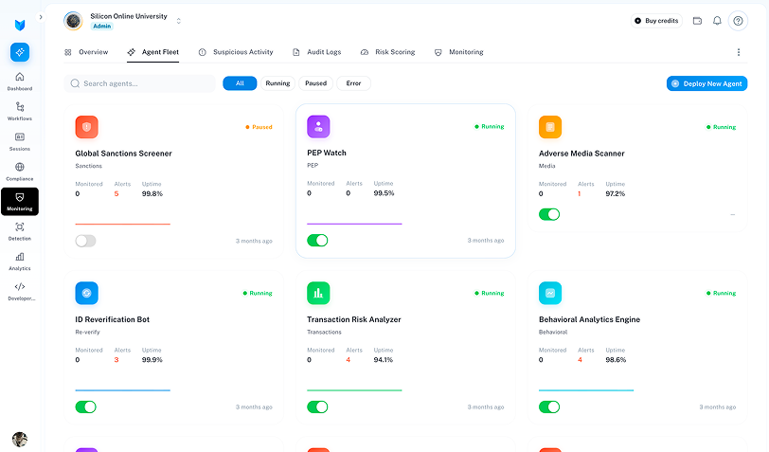Click Behavioral Analytics Engine title
Viewport: 769px width, 452px height.
pyautogui.click(x=589, y=319)
